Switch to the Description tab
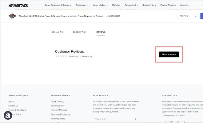Image resolution: width=203 pixels, height=123 pixels. pos(79,32)
